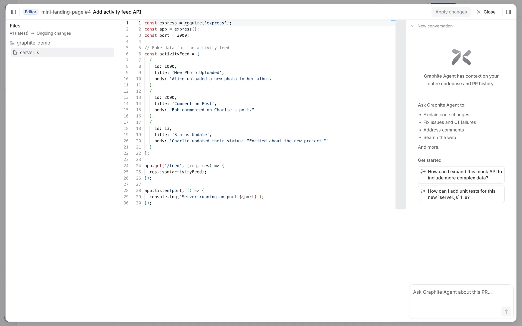Collapse the New conversation chevron
The width and height of the screenshot is (522, 326).
(413, 26)
